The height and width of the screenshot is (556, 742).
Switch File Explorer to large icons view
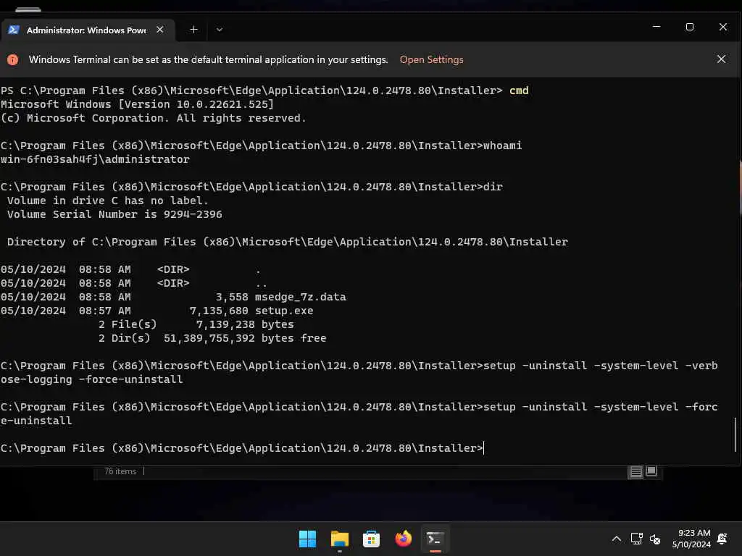pos(651,471)
